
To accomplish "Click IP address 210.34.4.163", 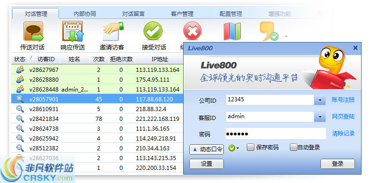I will pyautogui.click(x=153, y=148).
